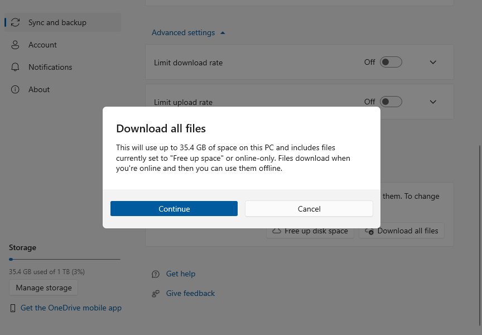Image resolution: width=482 pixels, height=335 pixels.
Task: Click the cloud download icon on Download all files
Action: [369, 231]
